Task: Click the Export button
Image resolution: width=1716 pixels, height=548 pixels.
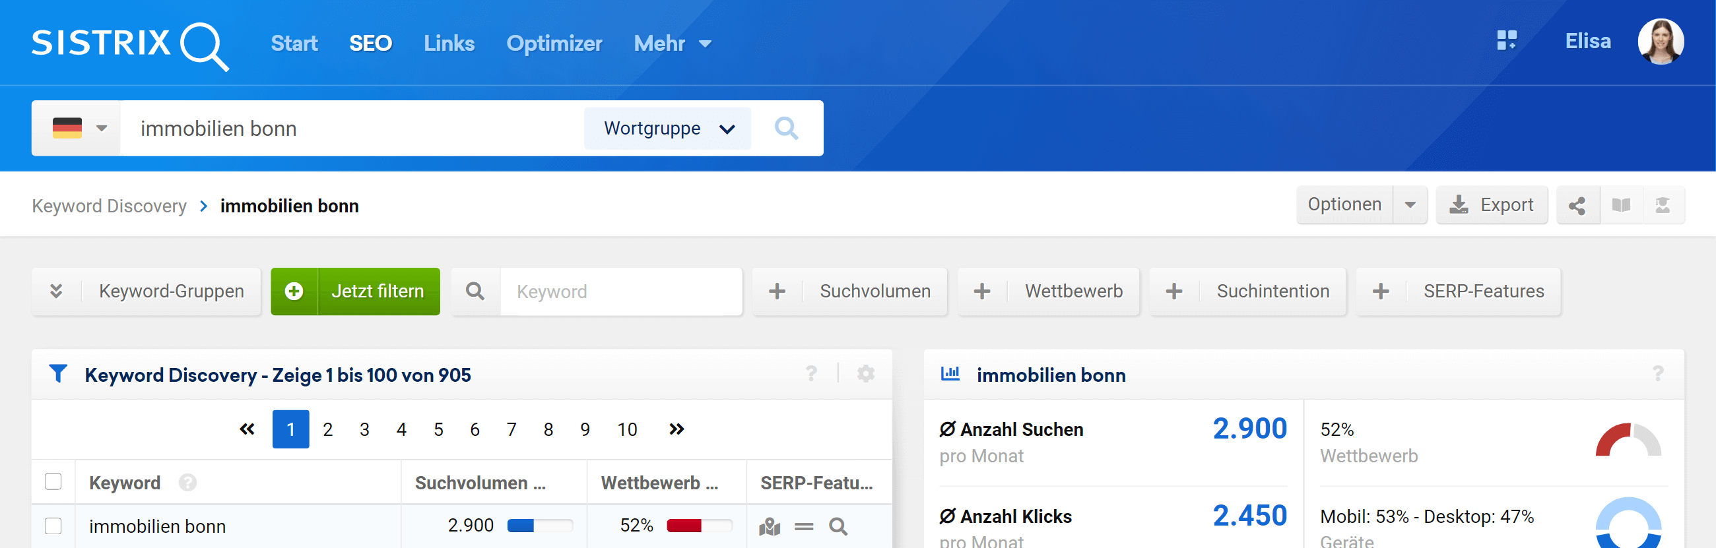Action: (1492, 205)
